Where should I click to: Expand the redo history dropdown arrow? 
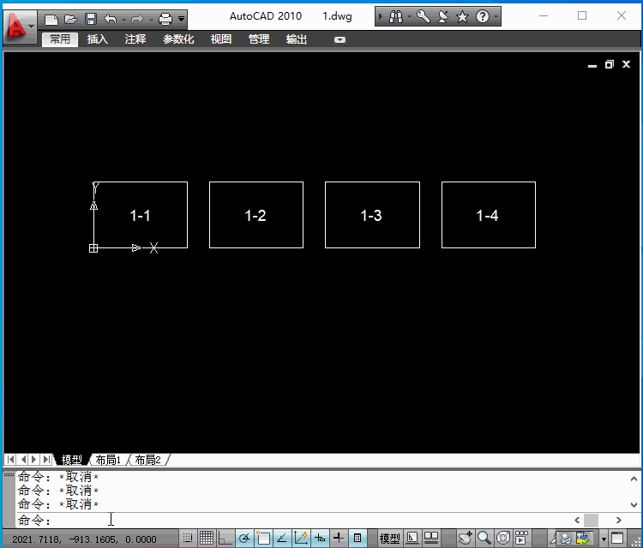(x=151, y=20)
